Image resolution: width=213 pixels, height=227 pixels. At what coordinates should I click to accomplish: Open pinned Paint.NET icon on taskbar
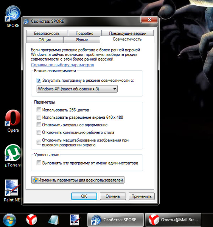[x=75, y=220]
